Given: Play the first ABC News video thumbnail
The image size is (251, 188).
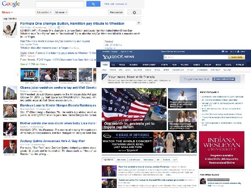Looking at the screenshot, I should coord(29,75).
